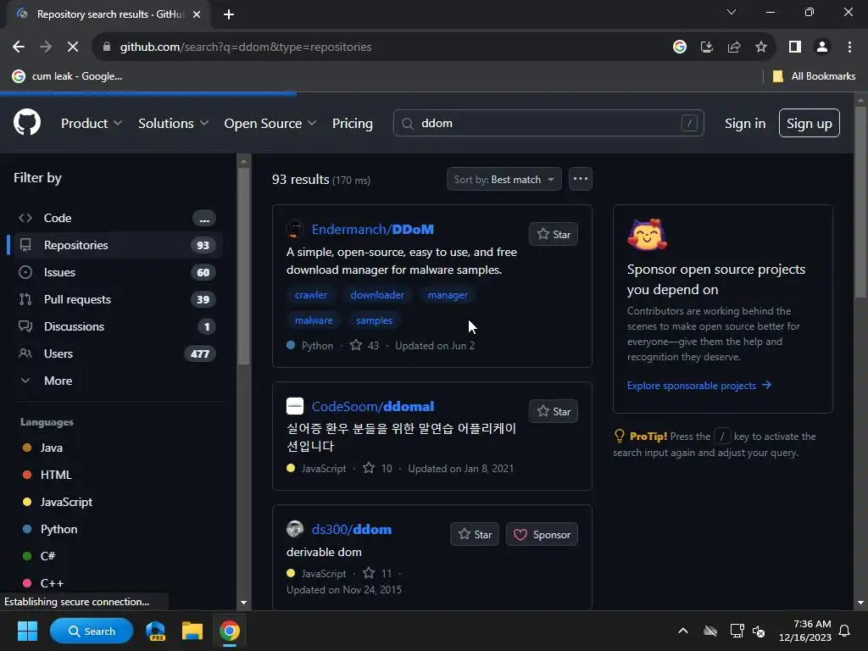
Task: Open Sort by Best match dropdown
Action: [504, 180]
